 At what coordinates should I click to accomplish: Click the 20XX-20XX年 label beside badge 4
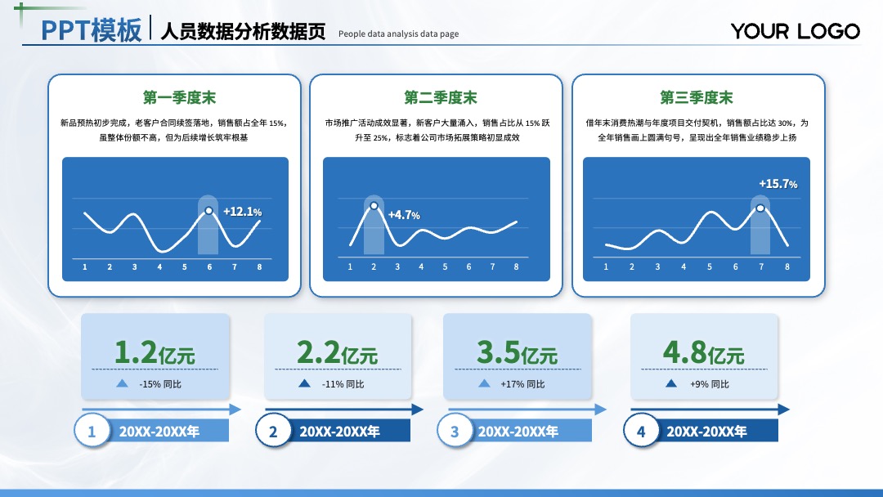click(x=706, y=432)
